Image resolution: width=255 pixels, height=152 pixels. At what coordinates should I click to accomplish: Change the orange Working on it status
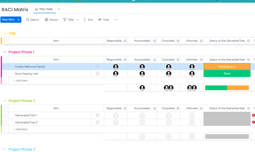[x=227, y=67]
